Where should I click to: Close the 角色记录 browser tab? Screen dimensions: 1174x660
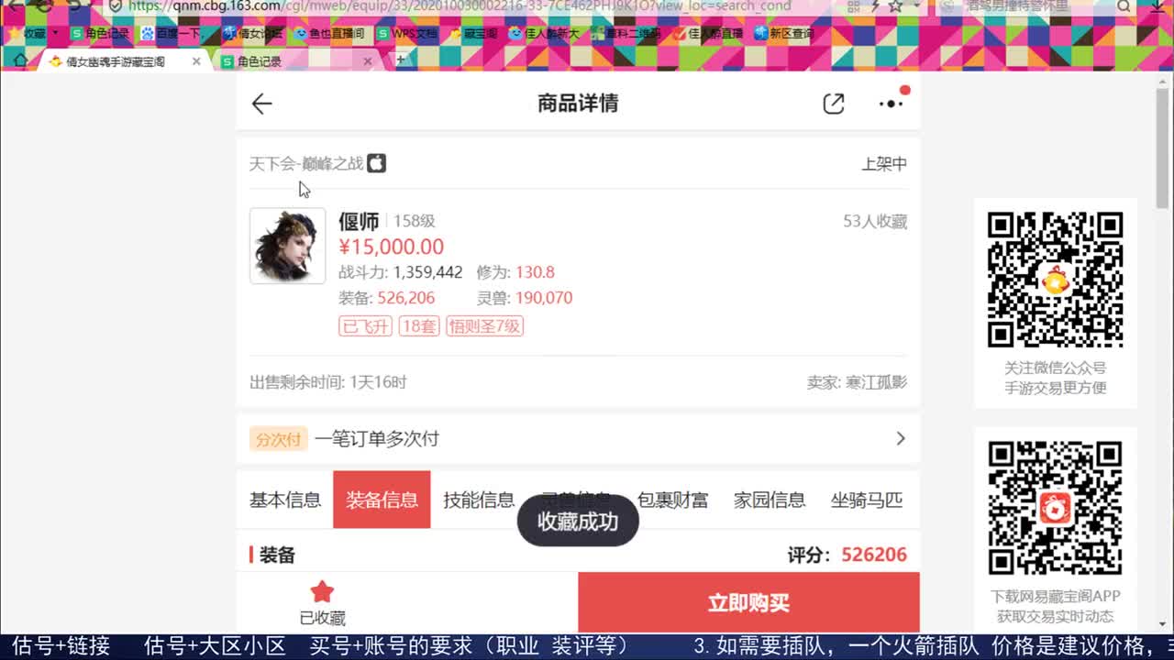(x=368, y=61)
